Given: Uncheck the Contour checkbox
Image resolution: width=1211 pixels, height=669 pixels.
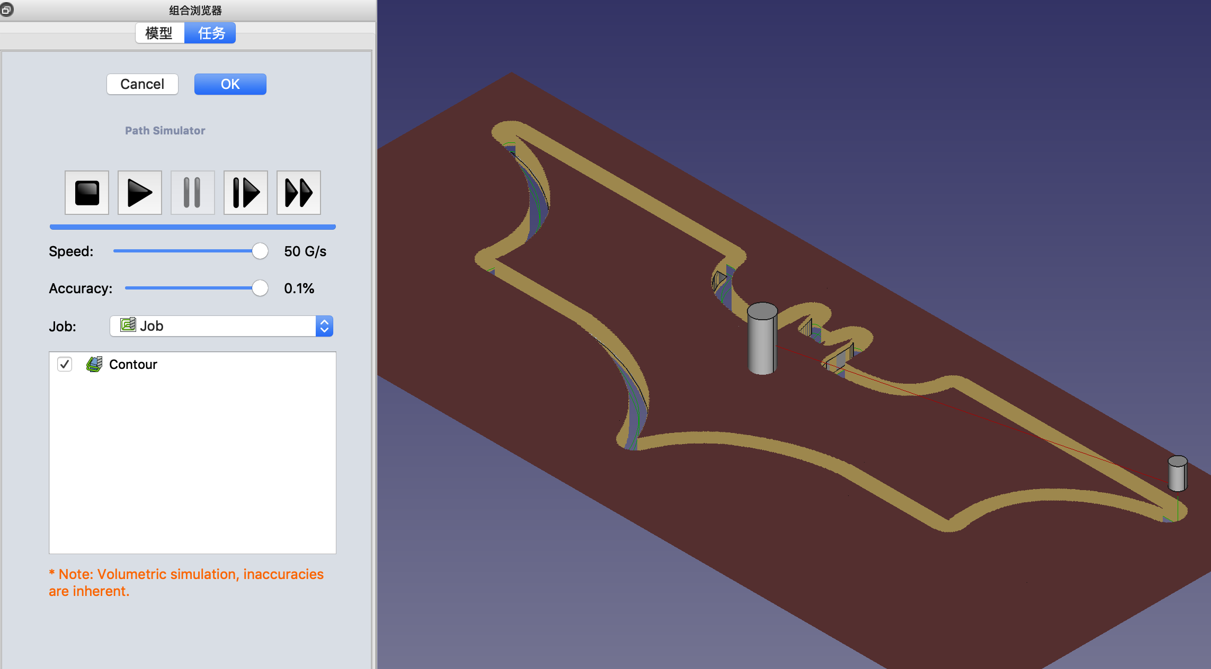Looking at the screenshot, I should pos(65,364).
